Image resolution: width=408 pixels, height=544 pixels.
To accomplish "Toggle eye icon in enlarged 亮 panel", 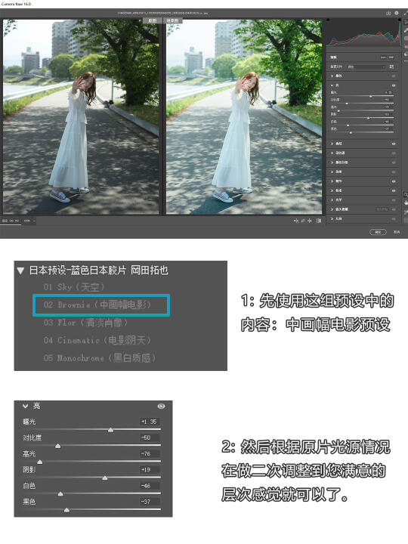I will click(161, 406).
